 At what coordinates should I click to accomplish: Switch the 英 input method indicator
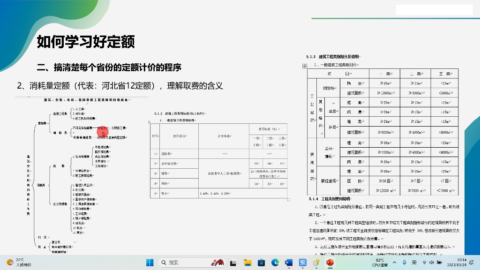(414, 262)
